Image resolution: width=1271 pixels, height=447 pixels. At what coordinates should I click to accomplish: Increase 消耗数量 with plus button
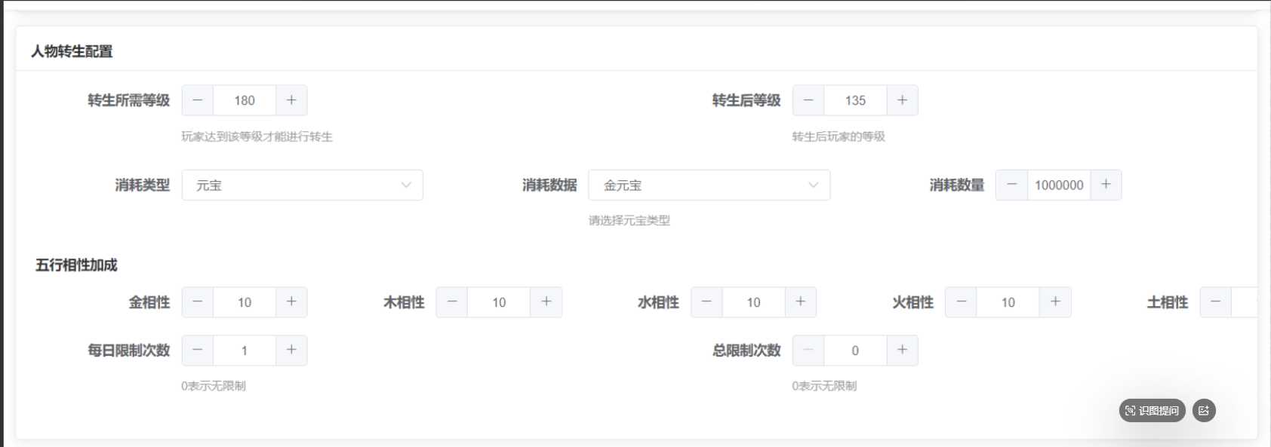pyautogui.click(x=1106, y=185)
